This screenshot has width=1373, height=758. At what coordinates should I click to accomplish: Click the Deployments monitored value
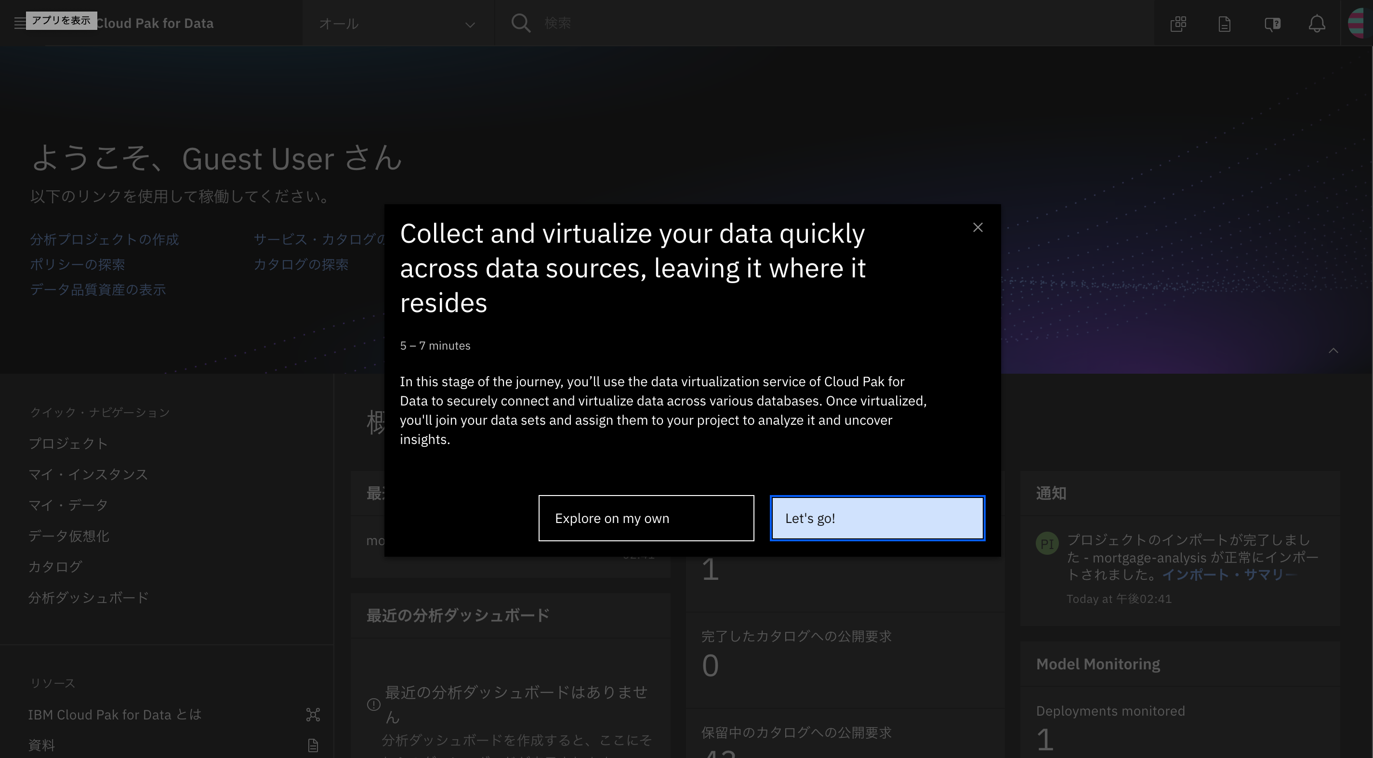point(1044,740)
